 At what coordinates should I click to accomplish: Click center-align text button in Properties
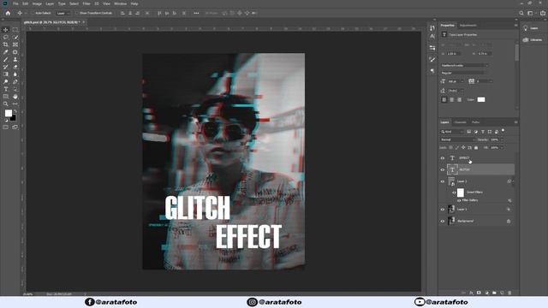pyautogui.click(x=451, y=100)
